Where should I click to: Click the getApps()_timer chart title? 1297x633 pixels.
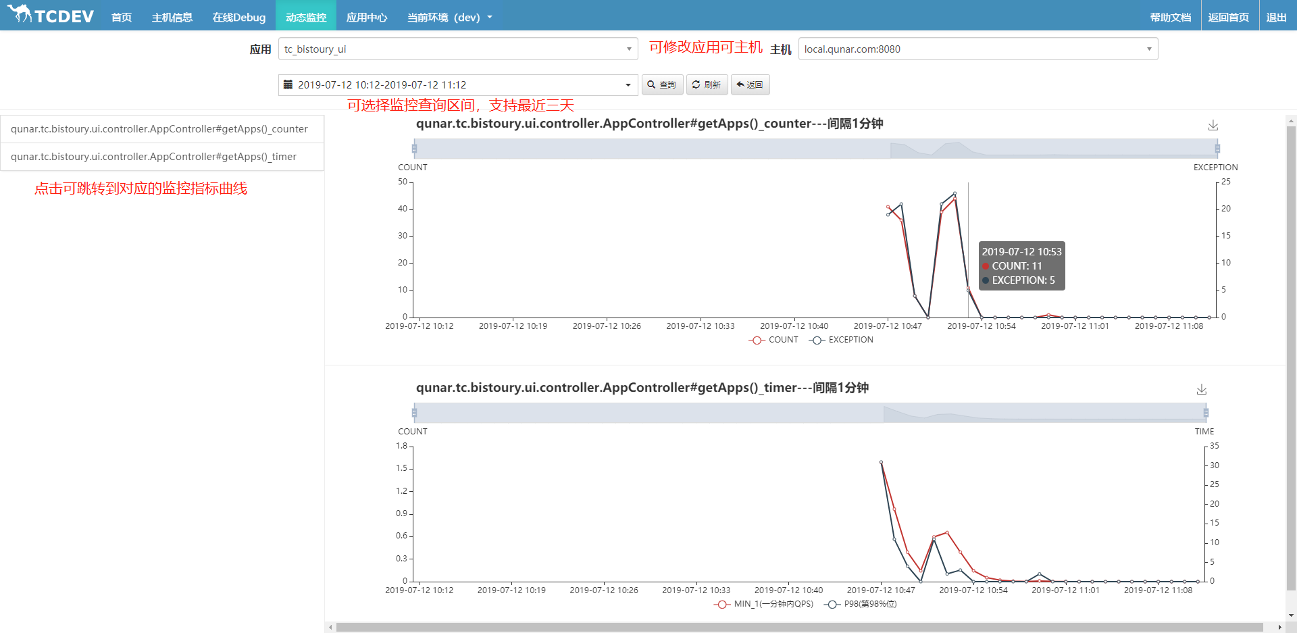coord(642,388)
